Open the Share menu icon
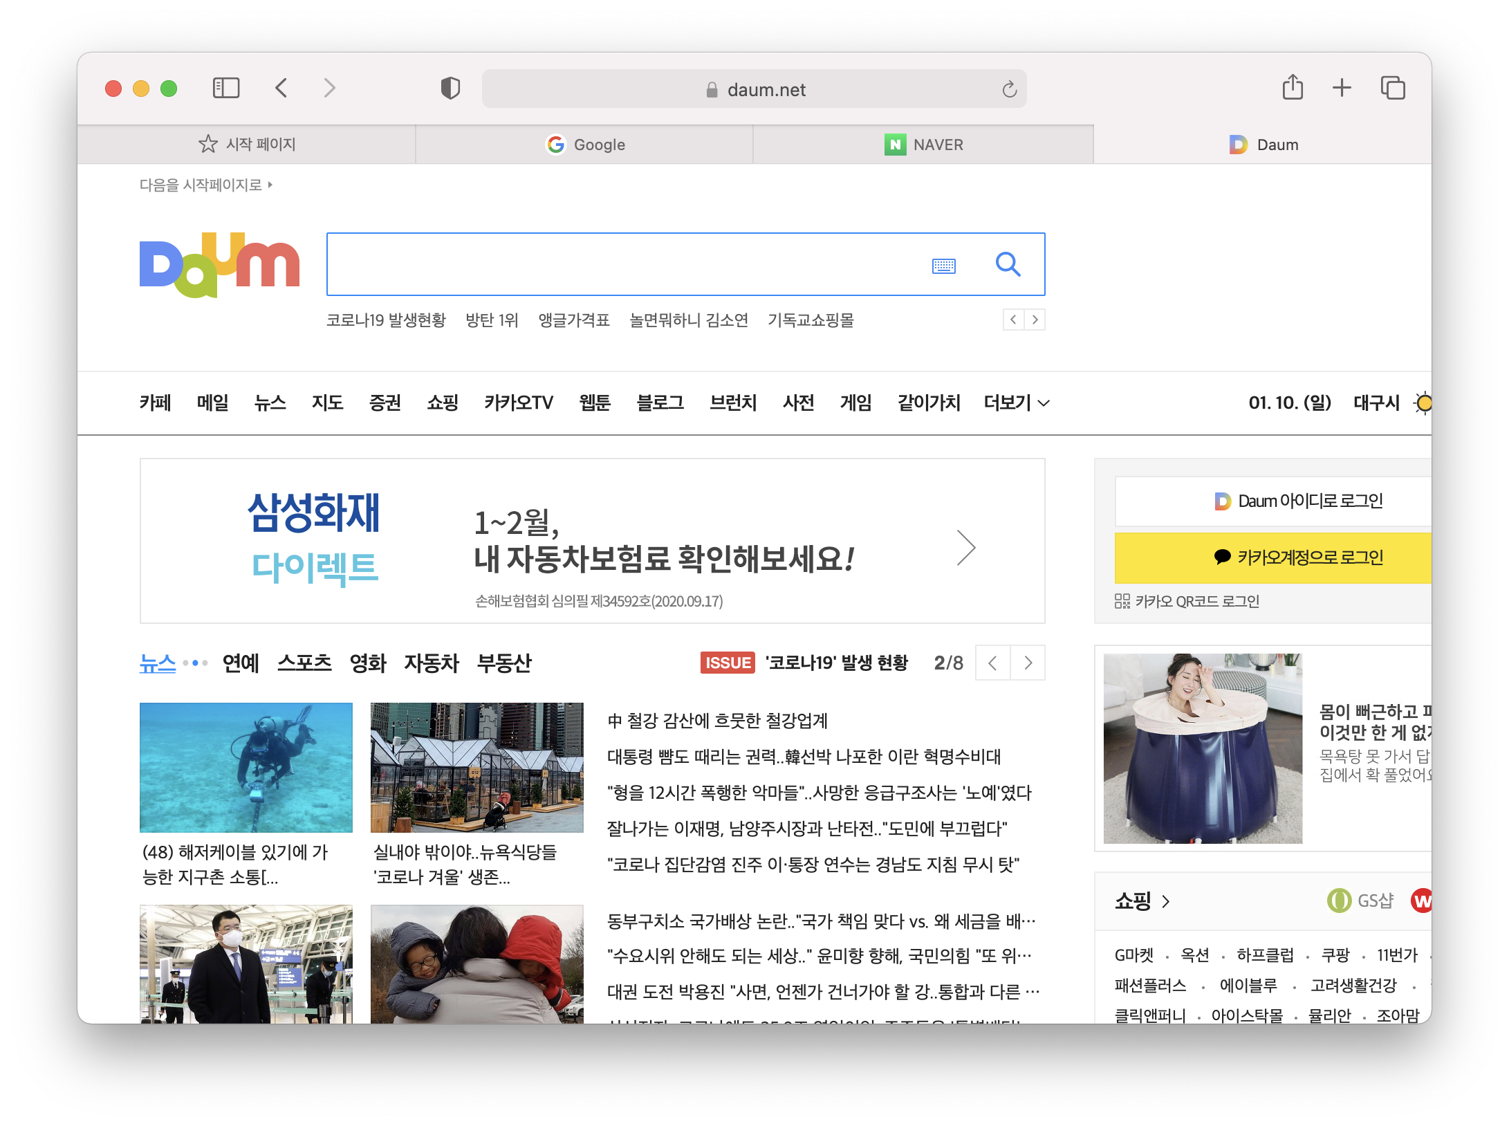 1292,88
